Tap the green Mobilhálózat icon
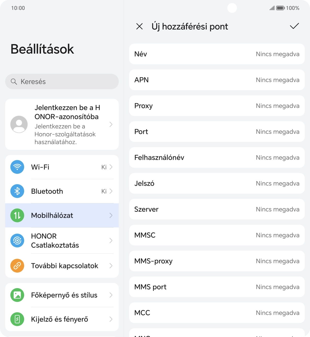 click(x=17, y=215)
